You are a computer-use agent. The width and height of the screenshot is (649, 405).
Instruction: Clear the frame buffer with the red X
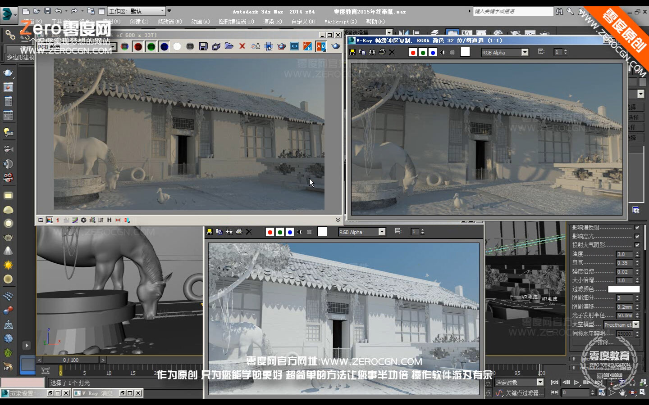[x=242, y=46]
